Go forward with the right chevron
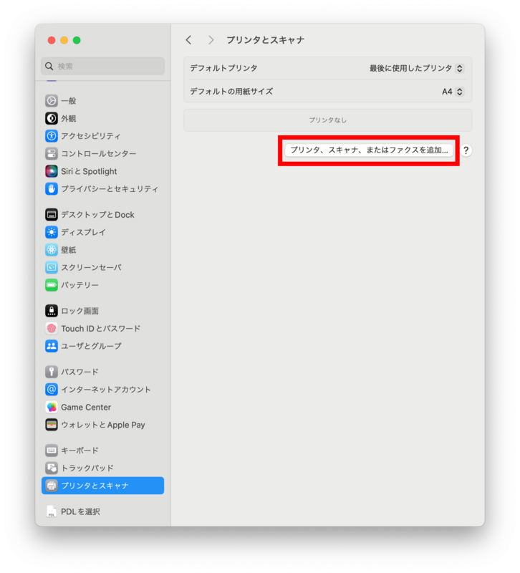Image resolution: width=520 pixels, height=573 pixels. [211, 40]
